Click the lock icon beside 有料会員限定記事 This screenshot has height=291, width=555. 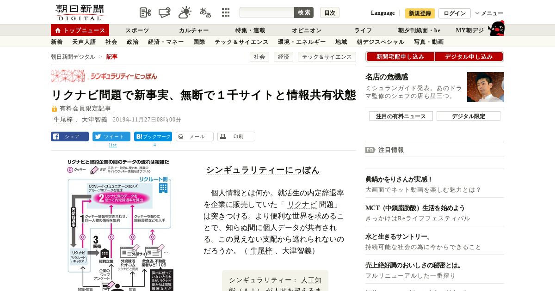54,109
